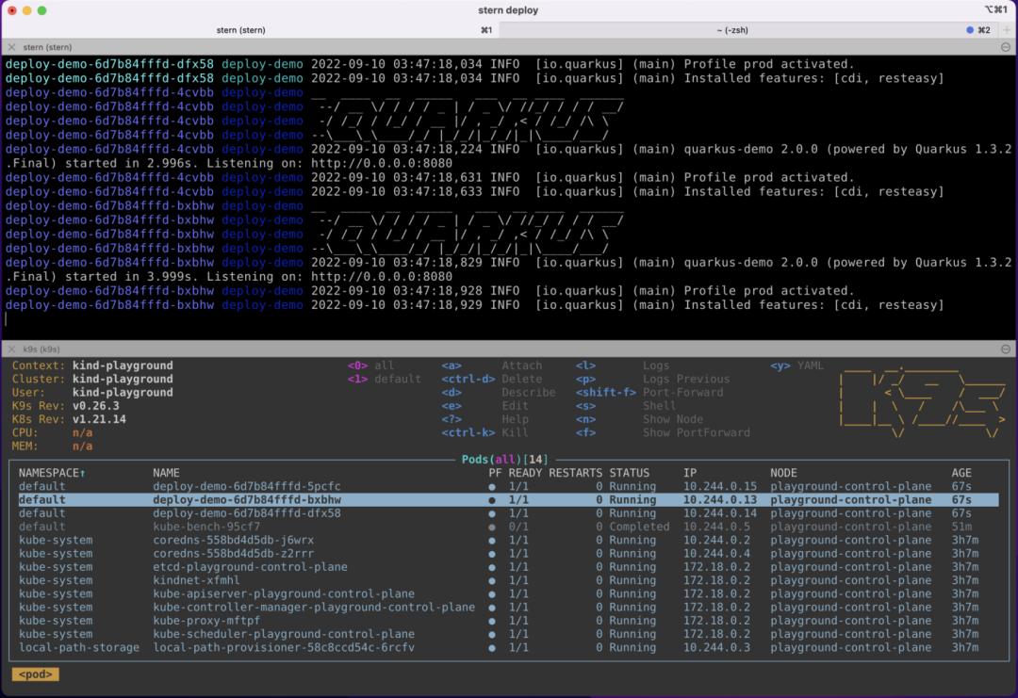Image resolution: width=1018 pixels, height=698 pixels.
Task: Select pod deploy-demo-6d7b84fffd-dfx58 in k9s
Action: point(508,513)
